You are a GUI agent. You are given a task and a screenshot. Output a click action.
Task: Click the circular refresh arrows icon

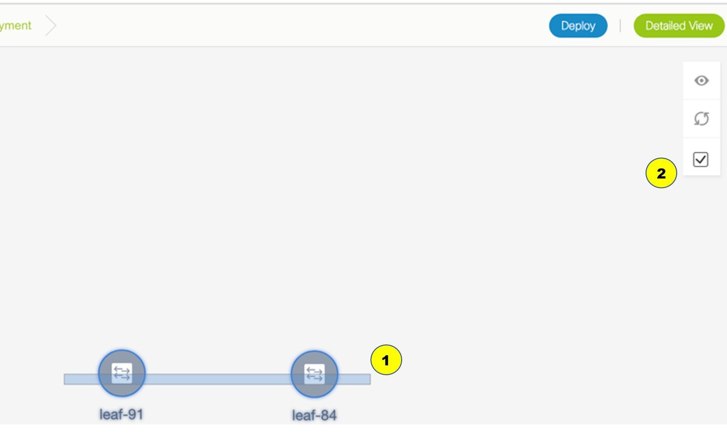[x=701, y=119]
